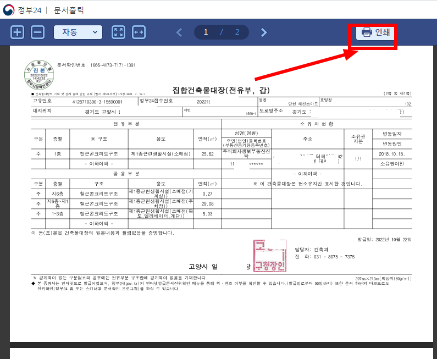Viewport: 437px width, 359px height.
Task: Click the red 구청장인 official seal
Action: [270, 256]
